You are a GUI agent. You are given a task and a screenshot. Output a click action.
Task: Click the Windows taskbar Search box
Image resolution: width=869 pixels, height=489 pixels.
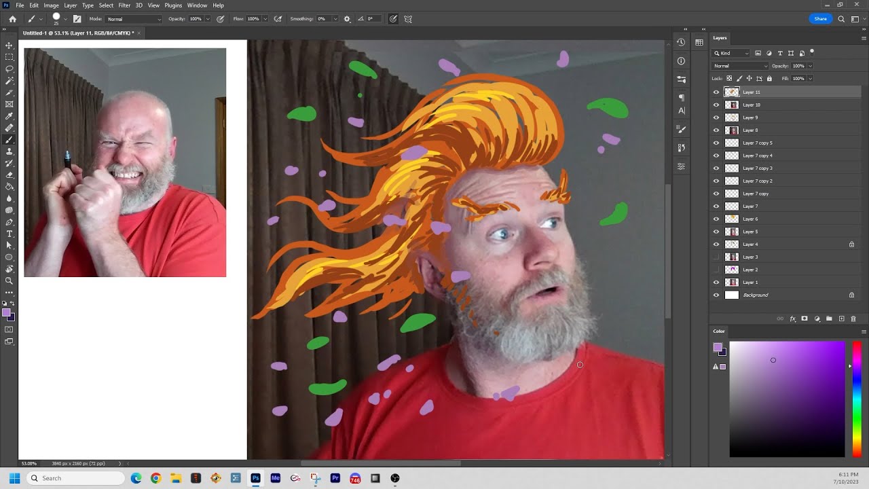pyautogui.click(x=75, y=478)
